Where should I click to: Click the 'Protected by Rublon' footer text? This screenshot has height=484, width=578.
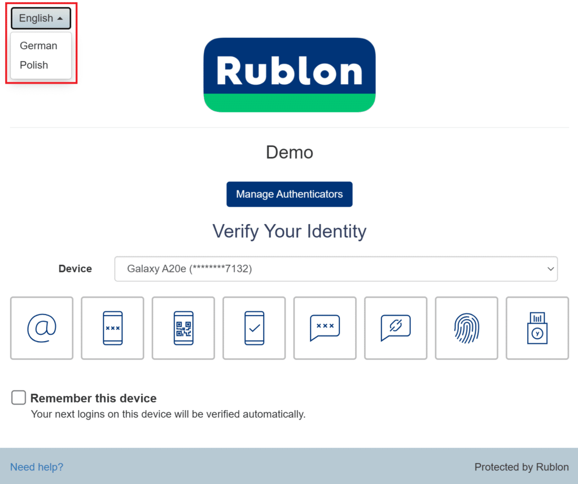pyautogui.click(x=521, y=467)
